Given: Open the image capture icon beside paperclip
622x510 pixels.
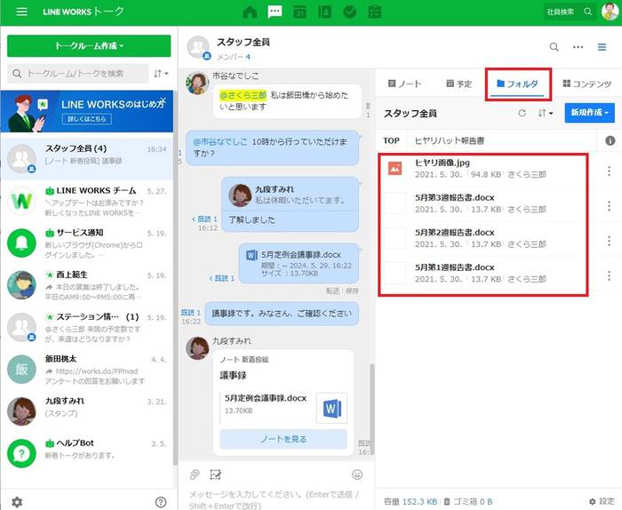Looking at the screenshot, I should [215, 474].
